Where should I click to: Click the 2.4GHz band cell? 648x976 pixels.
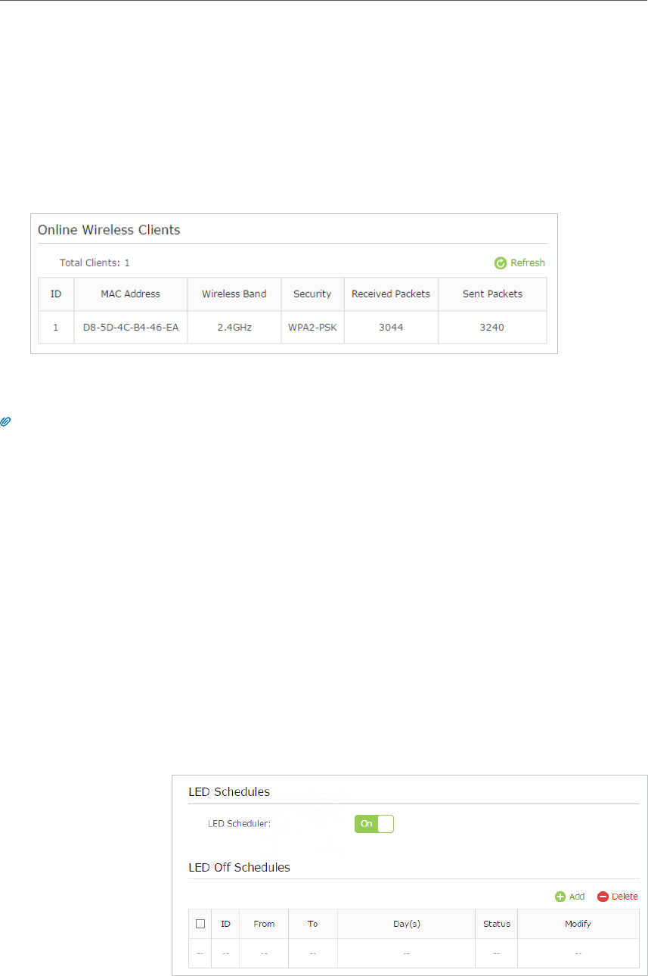coord(234,328)
